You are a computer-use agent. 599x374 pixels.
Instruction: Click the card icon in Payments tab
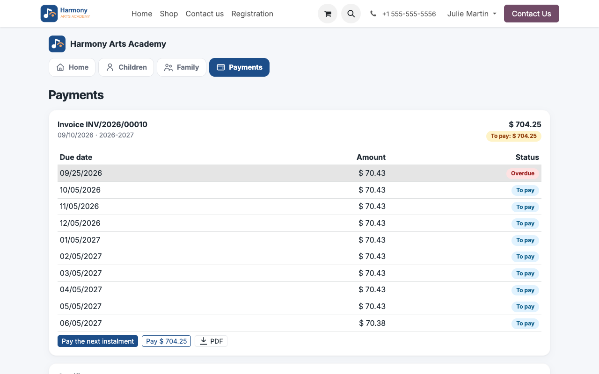click(x=221, y=67)
